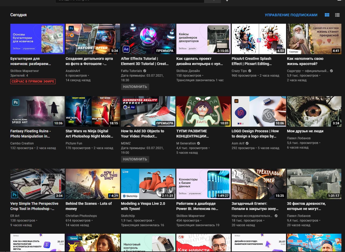
Task: Open the Floating Ruins Speed Art thumbnail
Action: click(x=37, y=111)
